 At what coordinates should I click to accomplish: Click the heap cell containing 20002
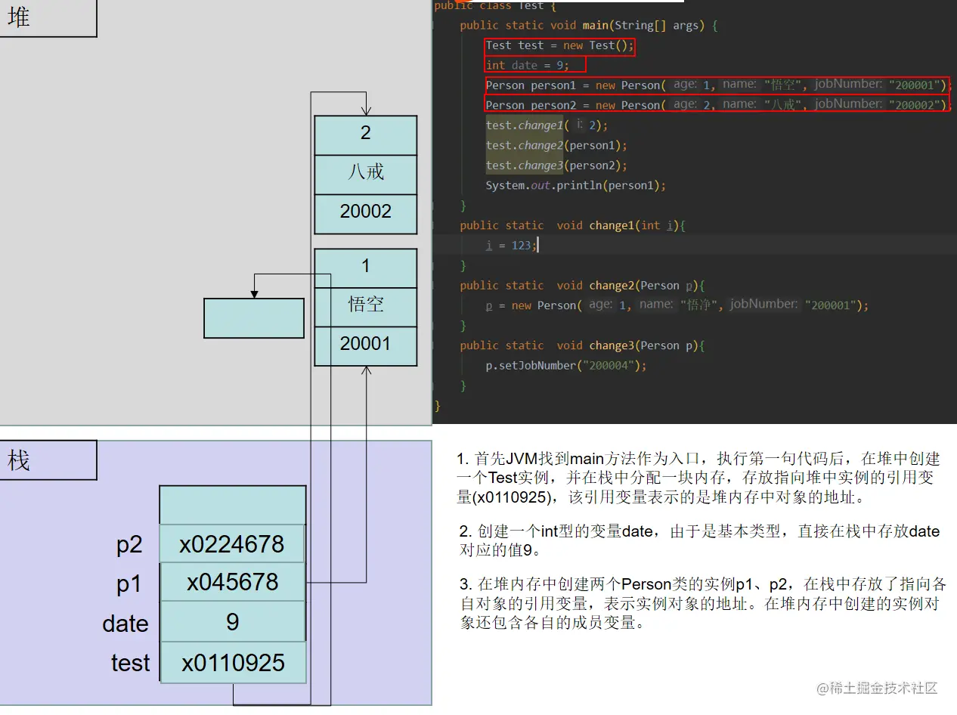coord(366,212)
